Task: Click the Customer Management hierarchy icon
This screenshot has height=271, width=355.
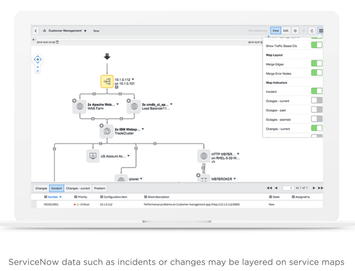Action: tap(45, 31)
